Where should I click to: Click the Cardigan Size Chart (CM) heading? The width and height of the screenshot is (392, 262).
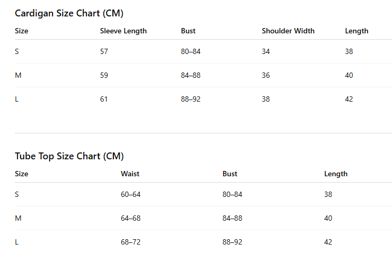pyautogui.click(x=69, y=13)
